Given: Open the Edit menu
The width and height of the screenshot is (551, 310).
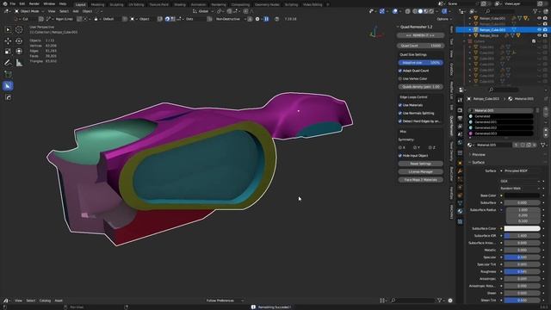Looking at the screenshot, I should (22, 3).
